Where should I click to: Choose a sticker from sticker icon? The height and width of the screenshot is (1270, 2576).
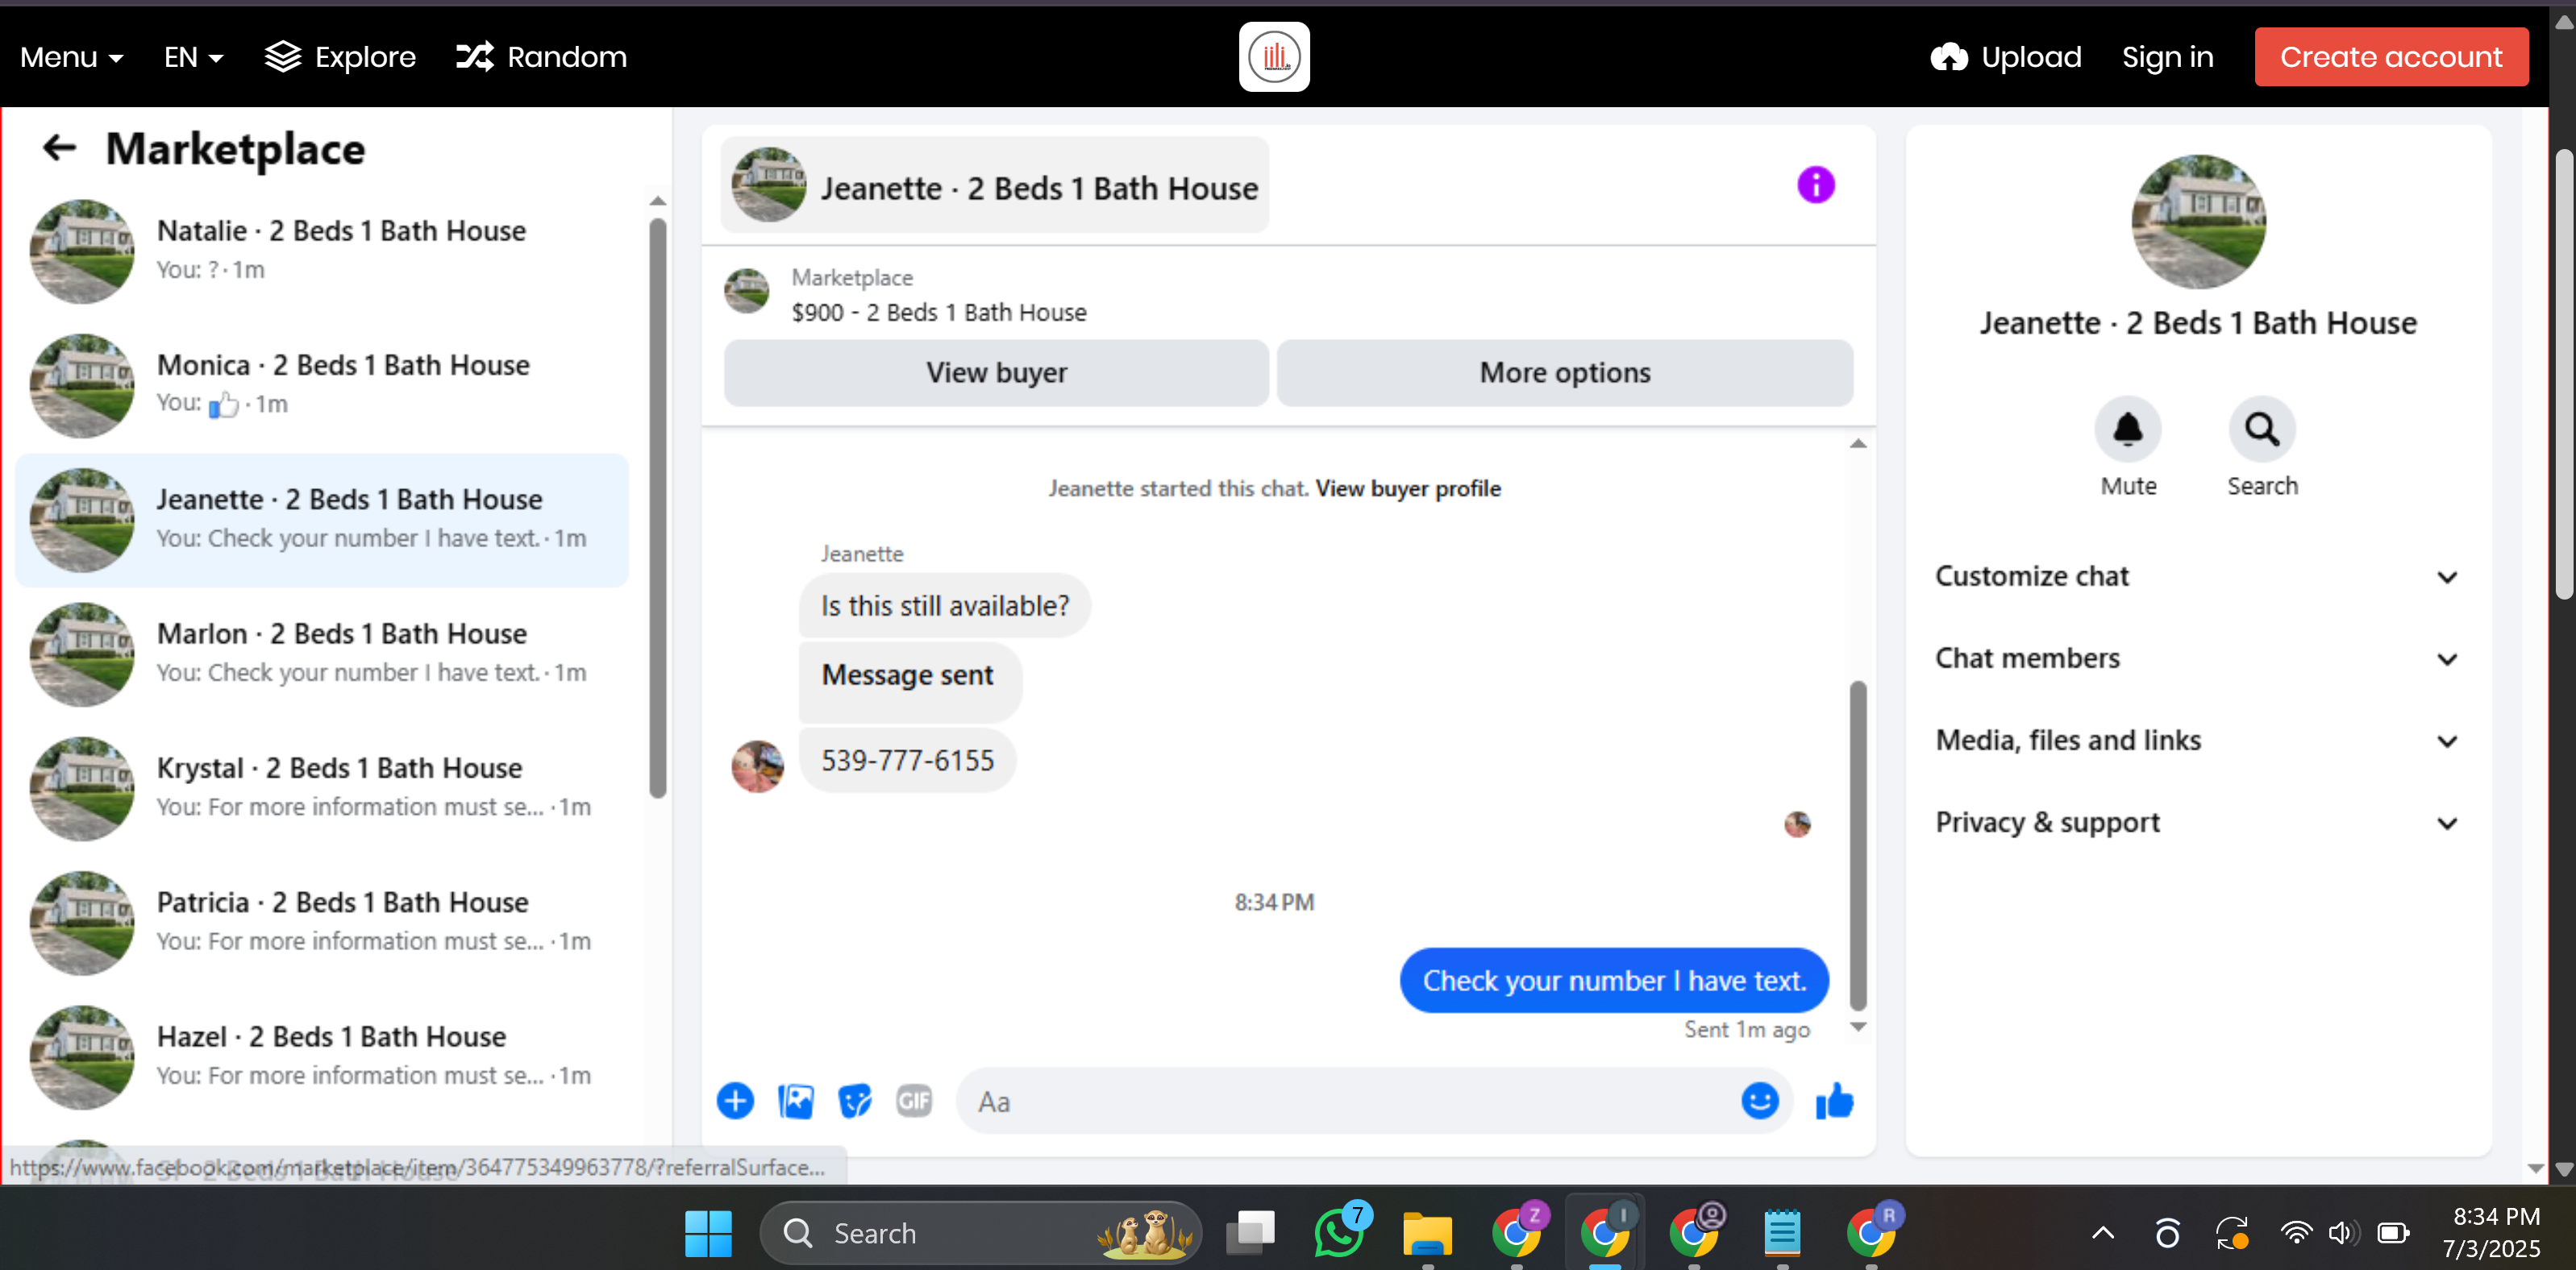coord(855,1101)
